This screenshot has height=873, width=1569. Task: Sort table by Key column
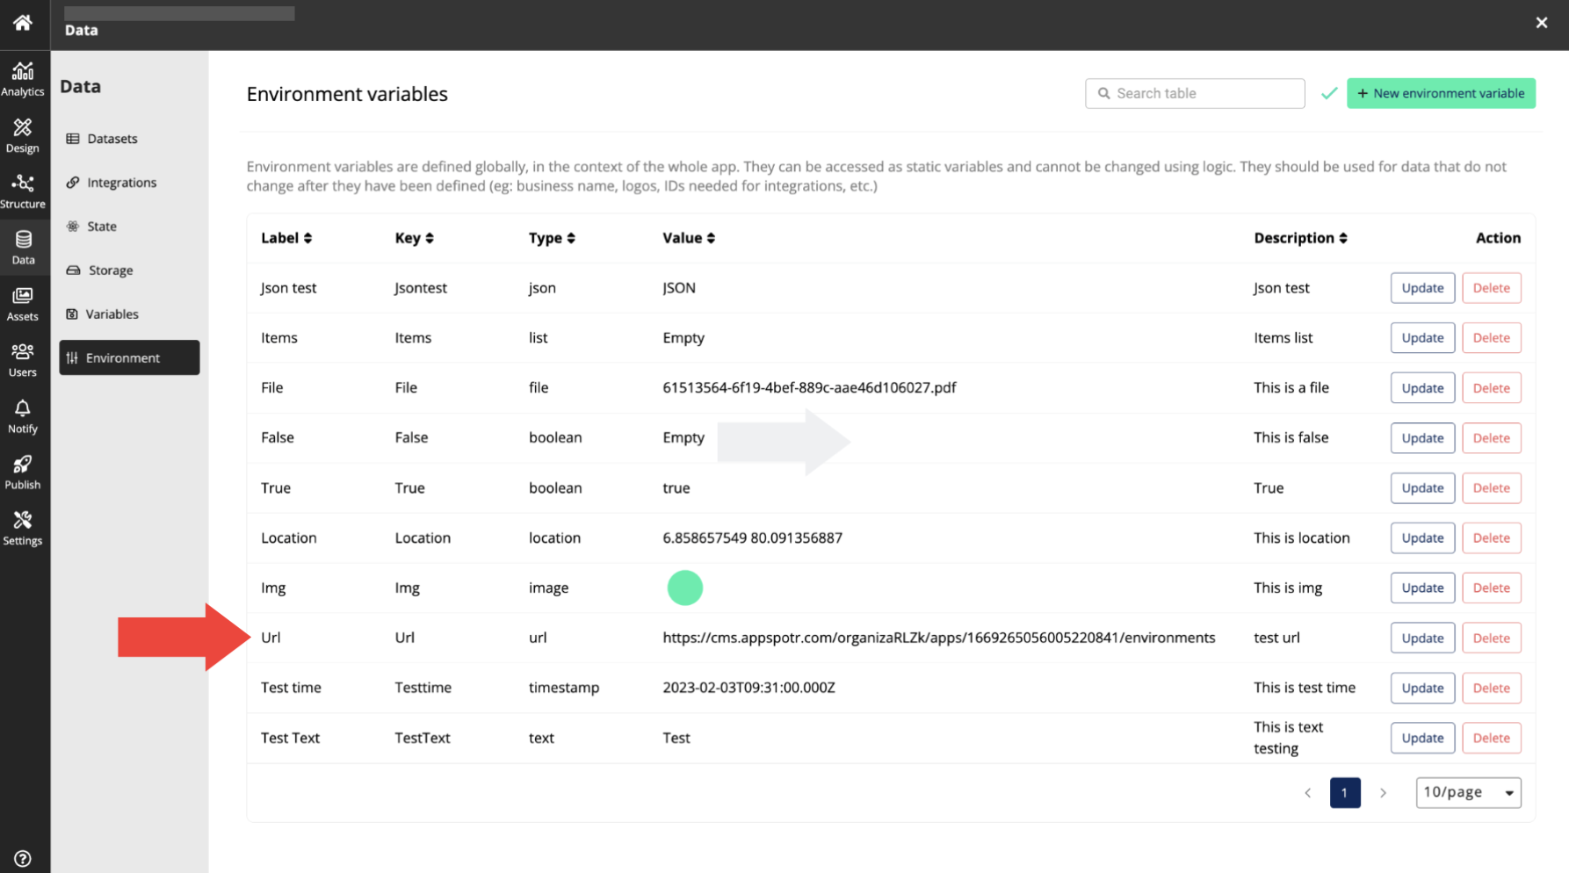(x=415, y=238)
